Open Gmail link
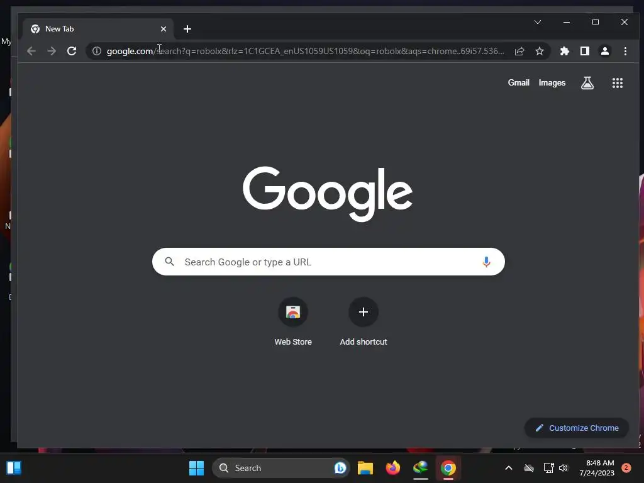The image size is (644, 483). click(x=519, y=82)
